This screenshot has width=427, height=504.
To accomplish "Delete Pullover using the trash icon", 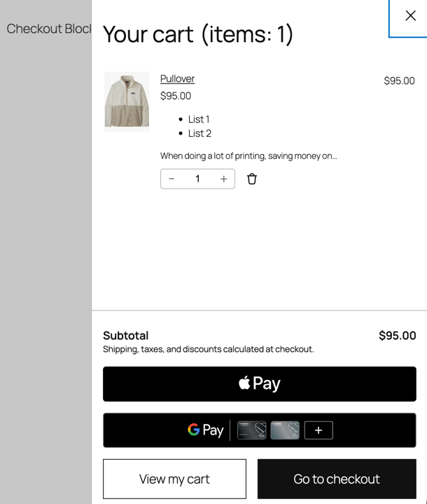I will 252,179.
